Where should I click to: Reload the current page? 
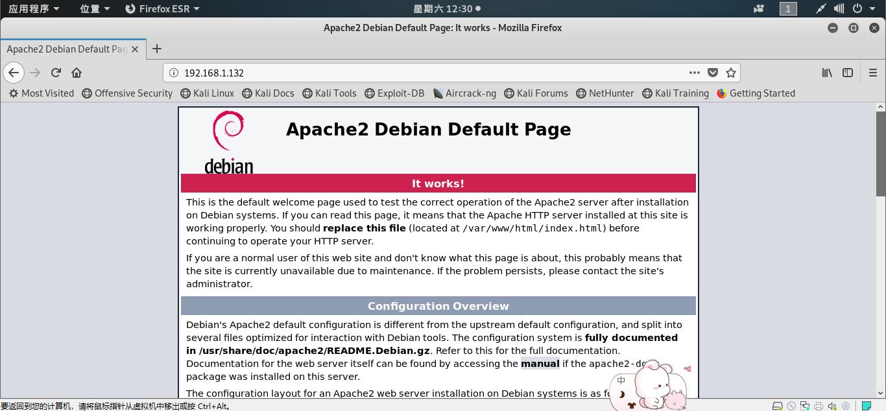pos(56,73)
